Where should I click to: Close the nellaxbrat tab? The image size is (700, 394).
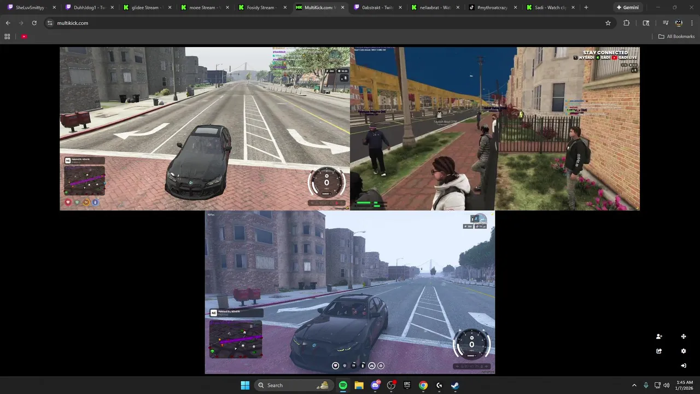458,8
